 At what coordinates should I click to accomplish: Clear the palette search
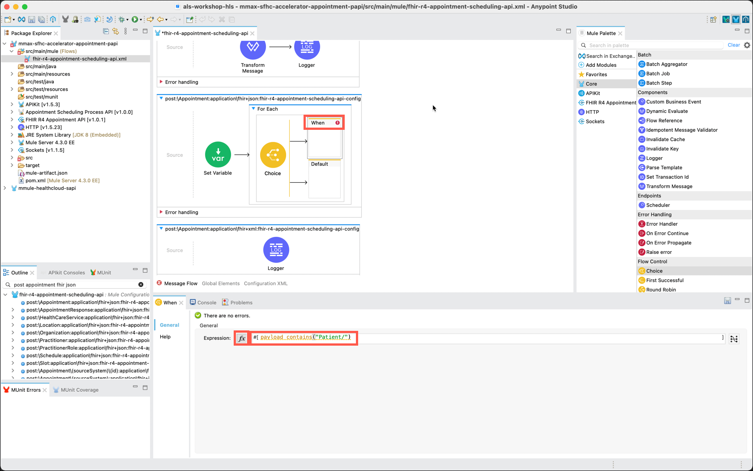click(734, 45)
